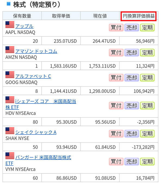Click the US flag beside バンガード 米国高配当株式
This screenshot has height=186, width=163.
[x=10, y=156]
